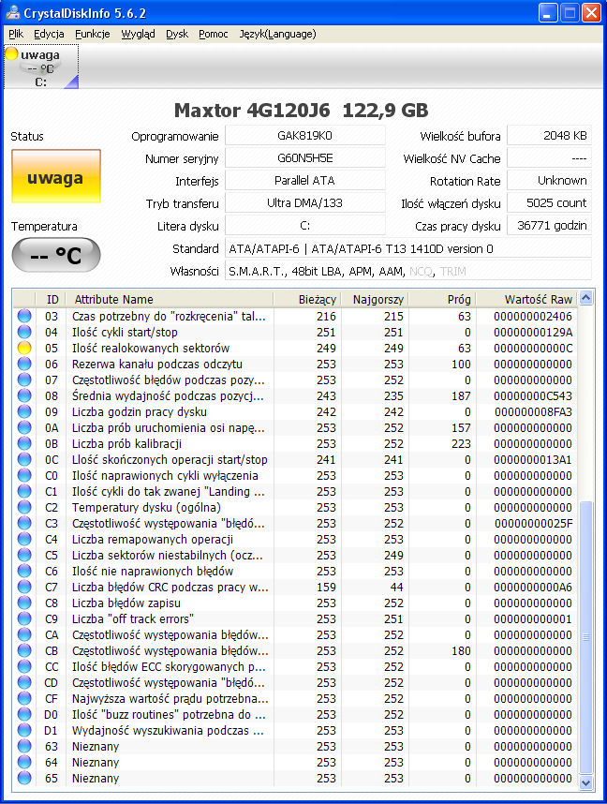Click the Attribute Name column header
This screenshot has width=607, height=804.
(x=170, y=300)
